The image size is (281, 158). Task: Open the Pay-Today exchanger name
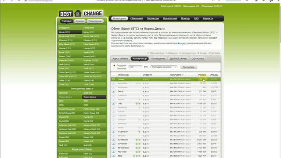(x=122, y=152)
